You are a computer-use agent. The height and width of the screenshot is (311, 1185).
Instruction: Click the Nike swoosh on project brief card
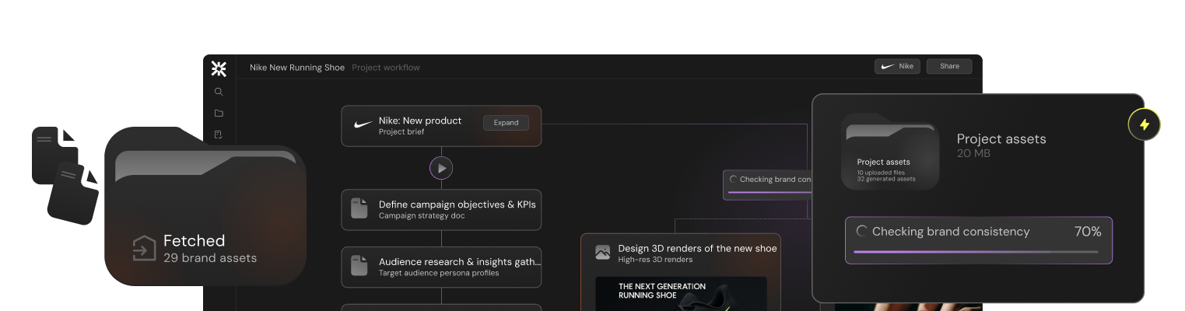pos(363,124)
